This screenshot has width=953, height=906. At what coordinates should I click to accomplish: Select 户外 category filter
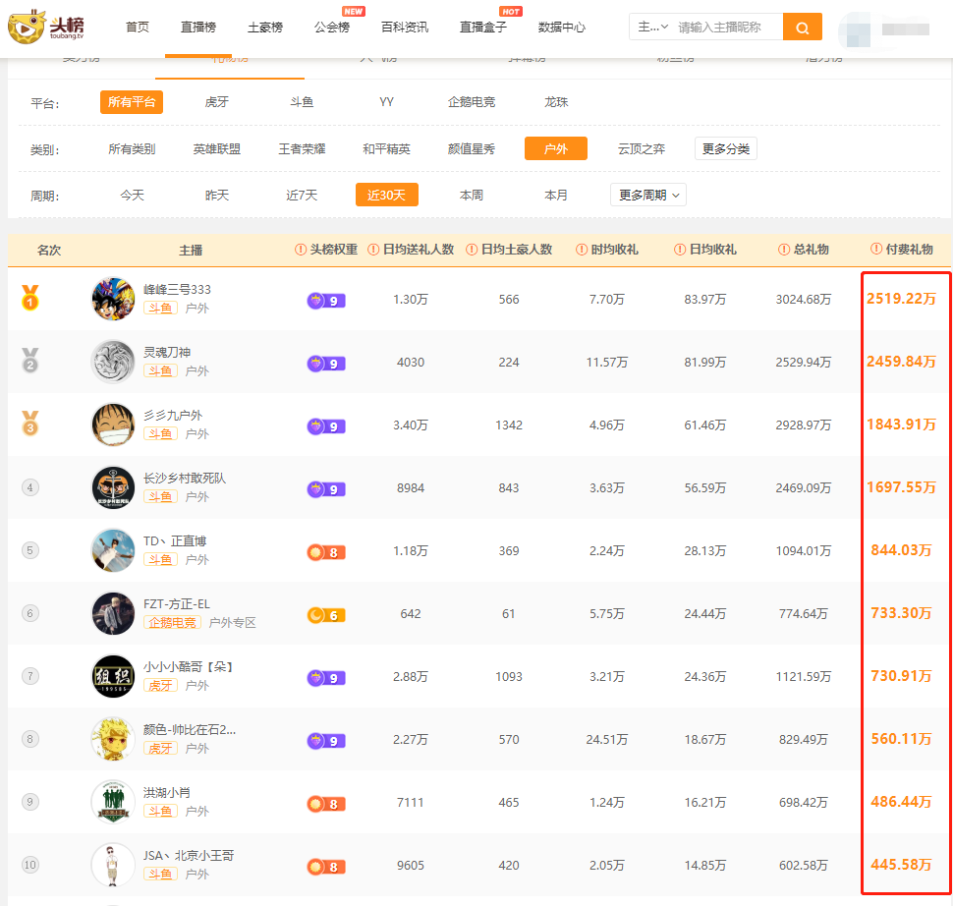click(x=556, y=149)
